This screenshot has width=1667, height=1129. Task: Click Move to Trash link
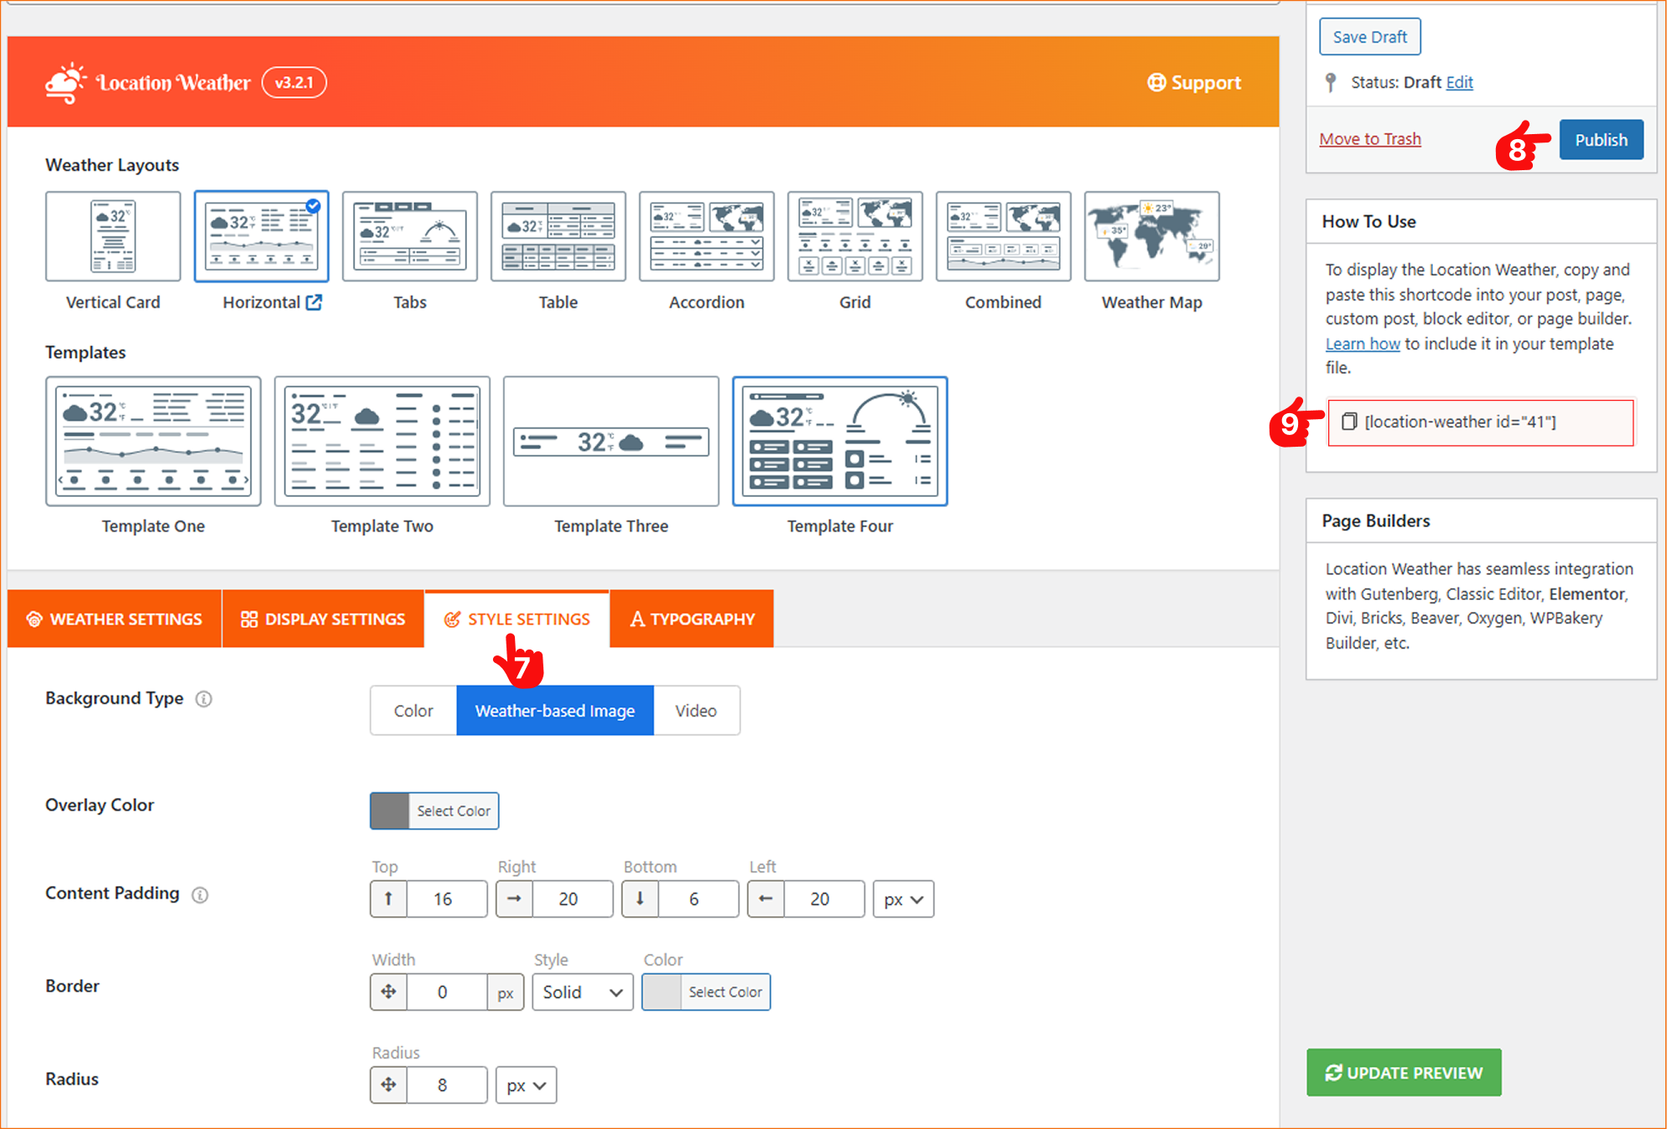pos(1370,139)
